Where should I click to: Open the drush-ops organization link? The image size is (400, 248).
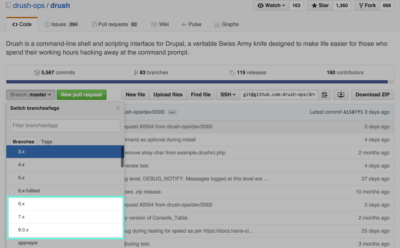pyautogui.click(x=29, y=6)
